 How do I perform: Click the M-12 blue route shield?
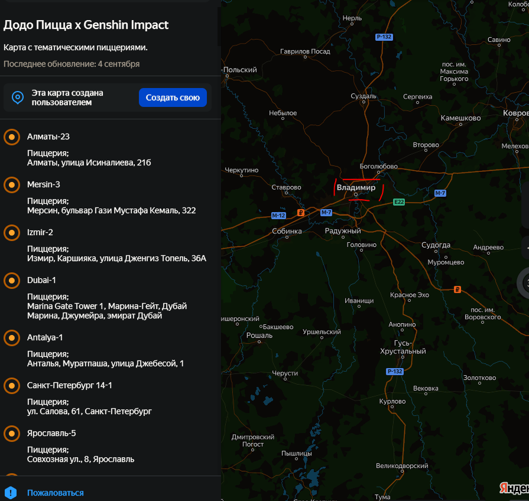(278, 216)
